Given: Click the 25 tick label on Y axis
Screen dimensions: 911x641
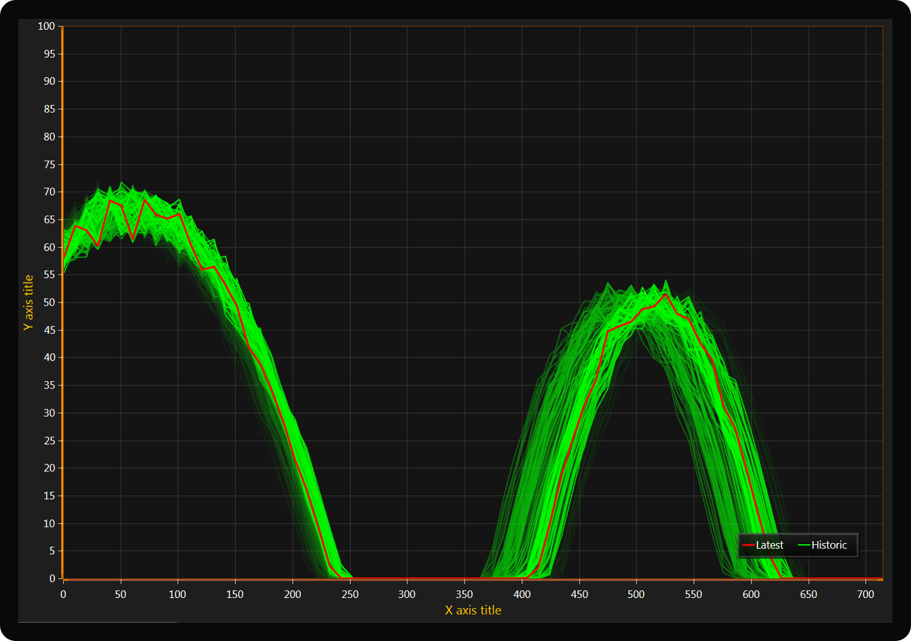Looking at the screenshot, I should [49, 440].
